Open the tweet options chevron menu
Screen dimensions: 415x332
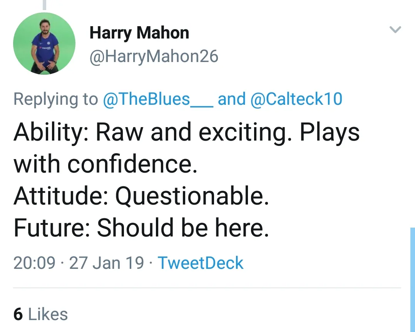point(395,30)
